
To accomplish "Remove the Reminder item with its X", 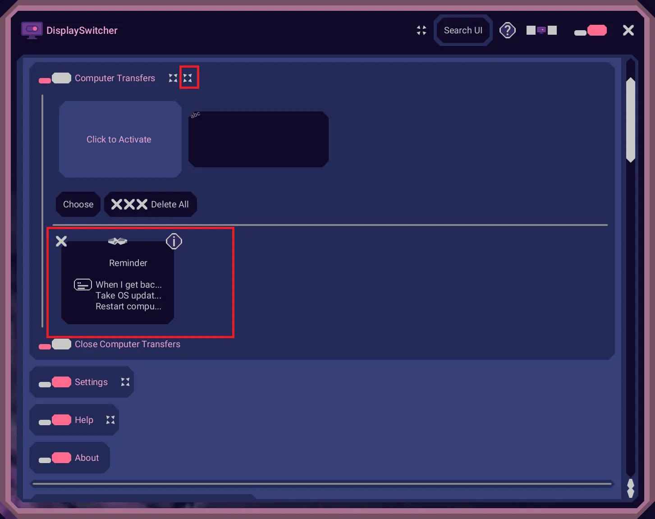I will tap(61, 241).
